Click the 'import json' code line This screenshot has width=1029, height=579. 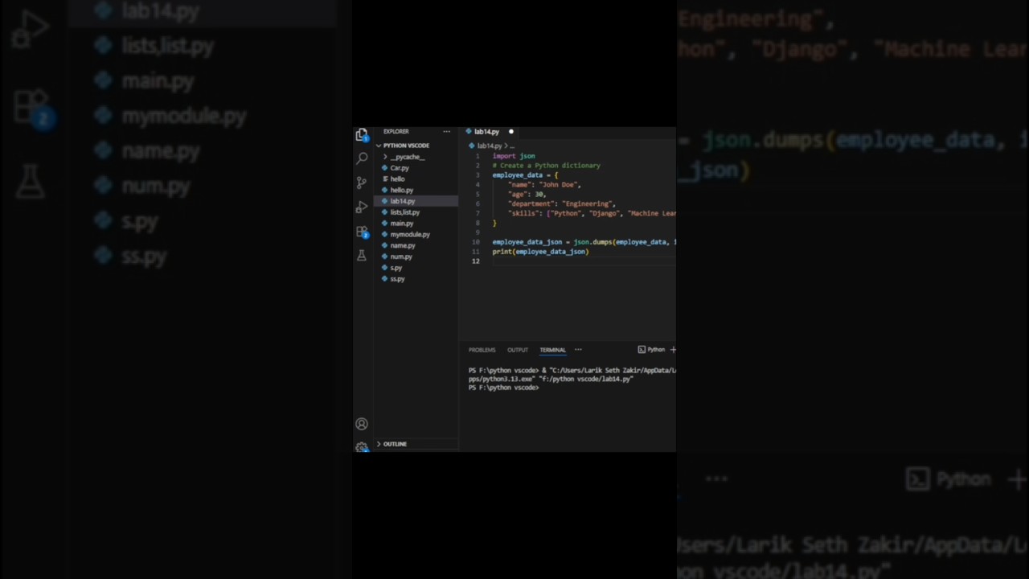(x=514, y=156)
